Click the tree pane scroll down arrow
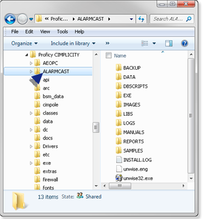This screenshot has width=203, height=219. tap(96, 186)
